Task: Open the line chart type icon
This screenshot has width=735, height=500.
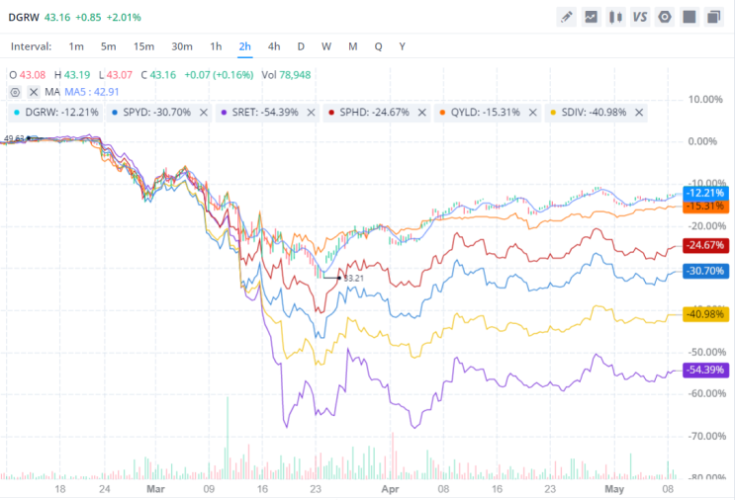Action: pos(592,18)
